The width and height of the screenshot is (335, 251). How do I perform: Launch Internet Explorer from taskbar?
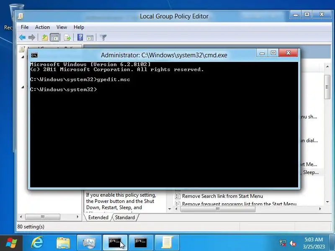37,243
